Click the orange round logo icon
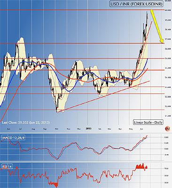 167,128
